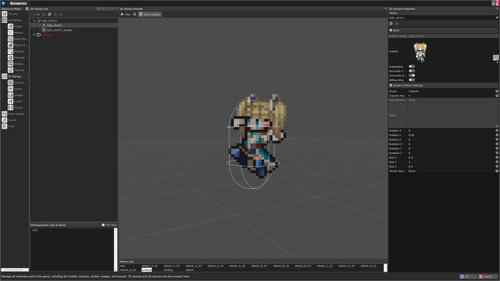Image resolution: width=500 pixels, height=281 pixels.
Task: Pause the 2D stamp preview
Action: coord(134,14)
